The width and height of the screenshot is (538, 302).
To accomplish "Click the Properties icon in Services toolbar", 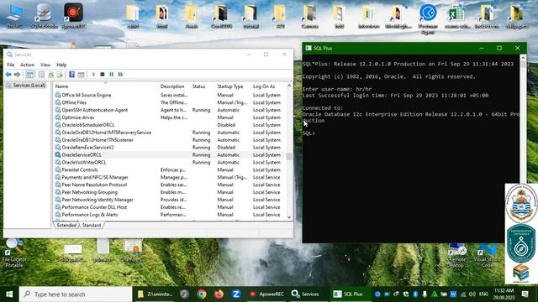I will tap(41, 75).
